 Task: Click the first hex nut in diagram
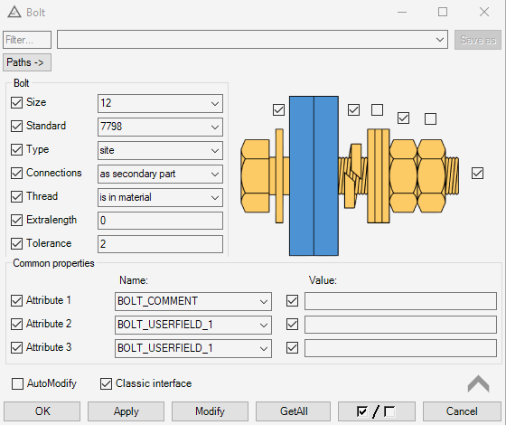tap(403, 176)
